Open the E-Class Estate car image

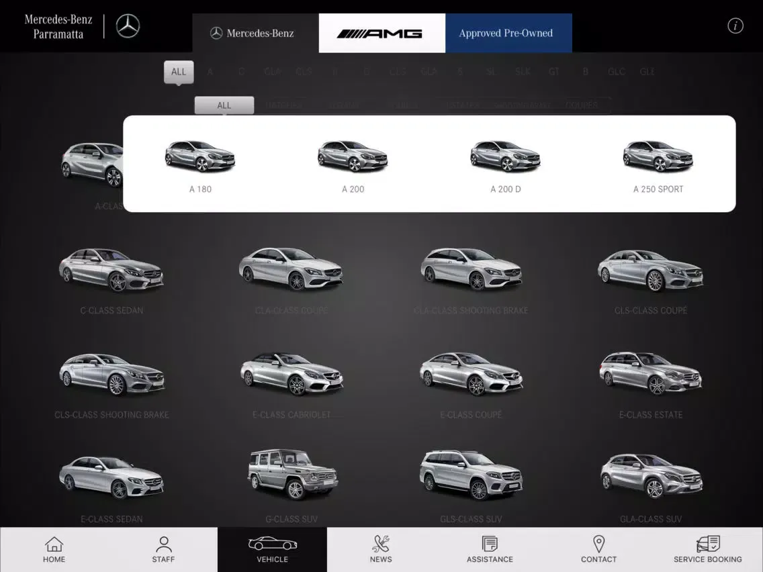pos(651,373)
